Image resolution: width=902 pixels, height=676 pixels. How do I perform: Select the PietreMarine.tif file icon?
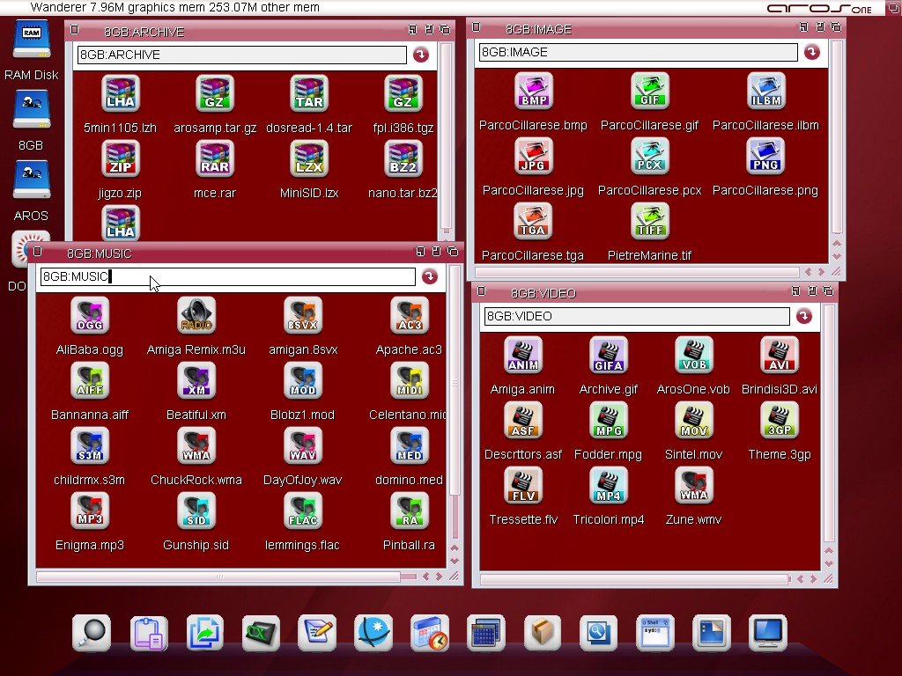pyautogui.click(x=649, y=222)
